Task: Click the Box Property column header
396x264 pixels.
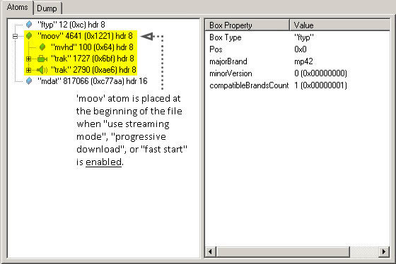Action: tap(248, 25)
